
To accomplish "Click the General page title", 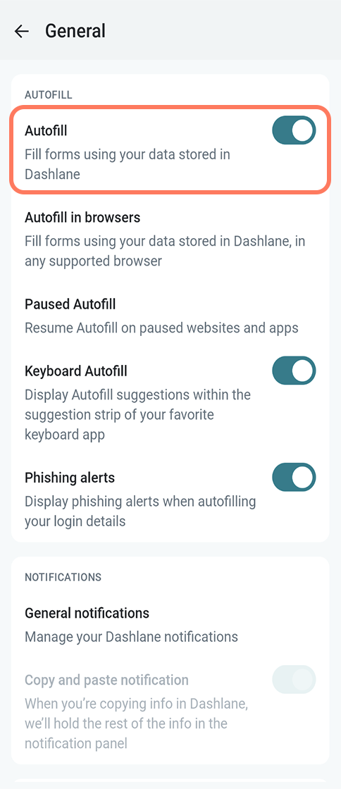I will click(75, 31).
